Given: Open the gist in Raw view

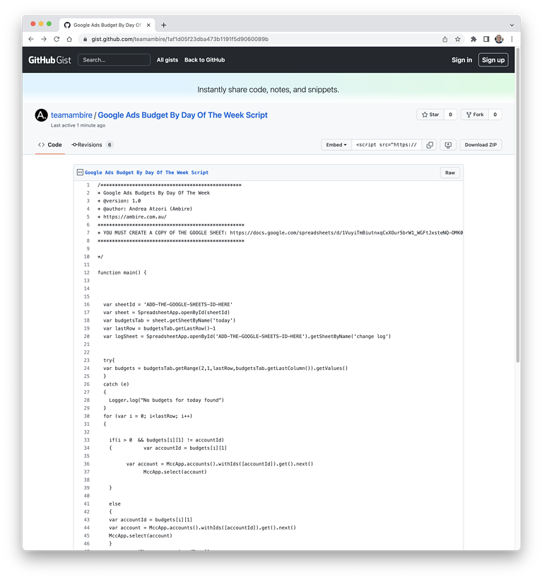Looking at the screenshot, I should tap(449, 172).
